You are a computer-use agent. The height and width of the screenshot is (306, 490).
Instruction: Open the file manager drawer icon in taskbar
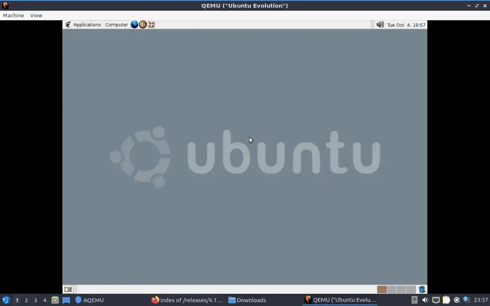point(55,300)
